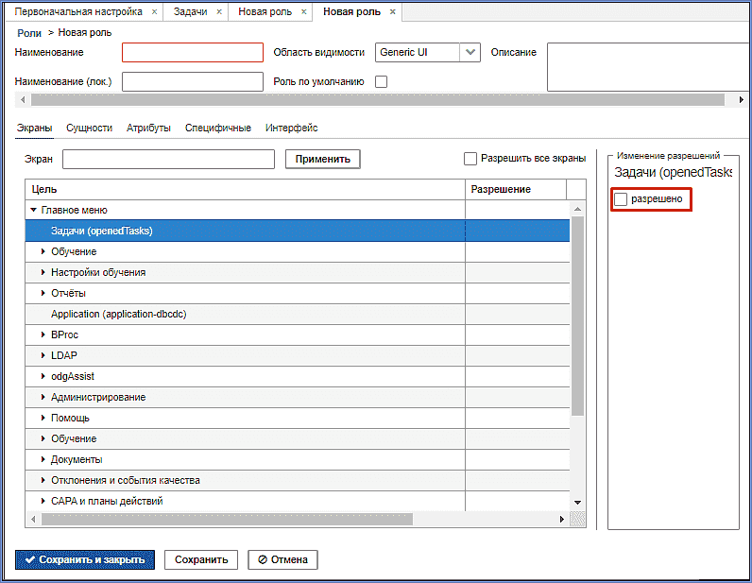Open the Интерфейс tab

(292, 129)
